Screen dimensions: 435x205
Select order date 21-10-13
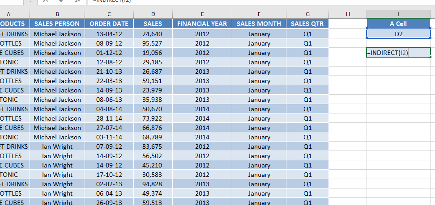[109, 71]
